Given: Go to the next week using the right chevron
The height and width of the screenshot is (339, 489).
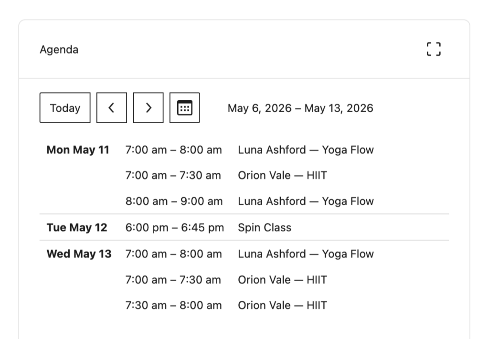Looking at the screenshot, I should (x=148, y=107).
